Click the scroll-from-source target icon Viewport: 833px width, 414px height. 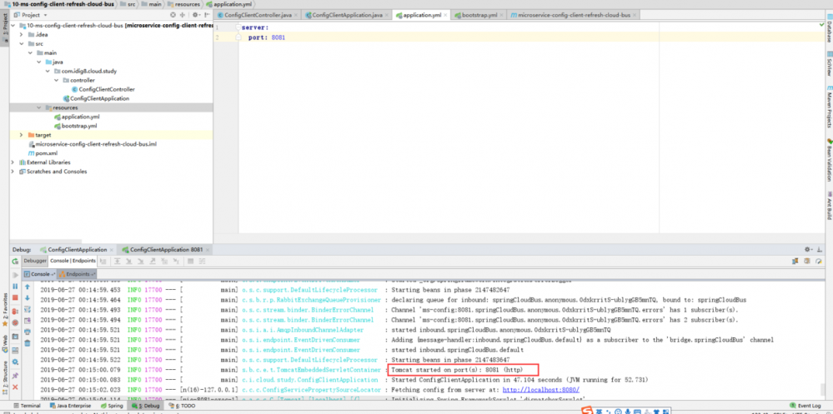(173, 15)
